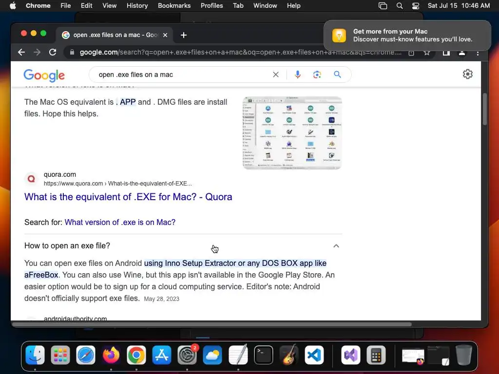Open the Chrome profile avatar
The image size is (499, 374).
point(462,53)
